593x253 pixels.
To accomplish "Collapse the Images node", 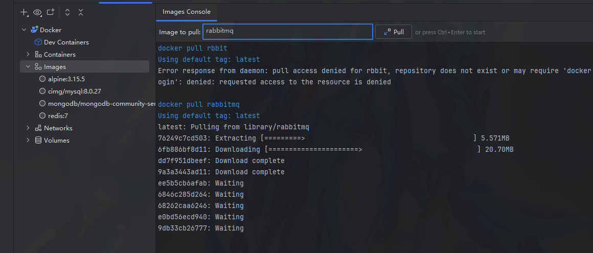I will 28,66.
